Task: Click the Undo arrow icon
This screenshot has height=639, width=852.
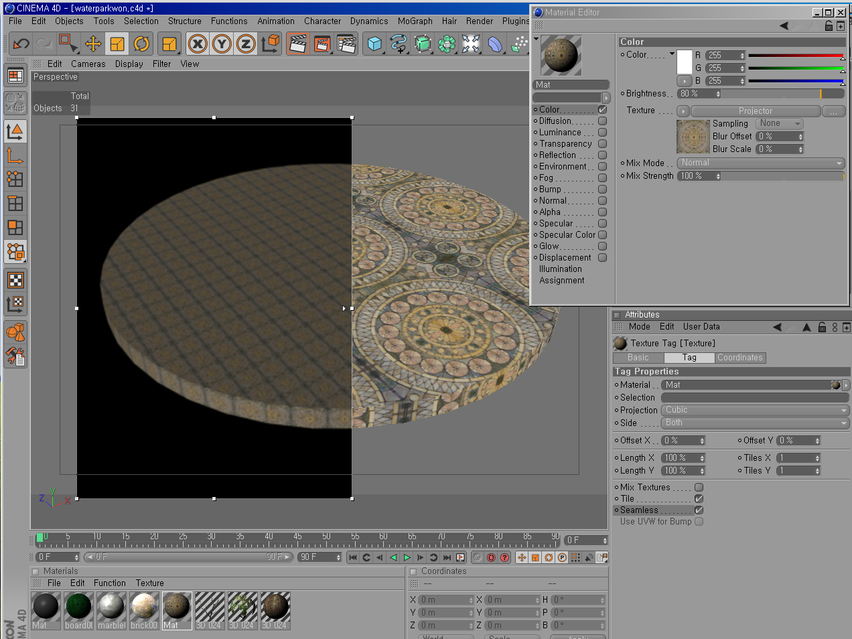Action: coord(21,44)
